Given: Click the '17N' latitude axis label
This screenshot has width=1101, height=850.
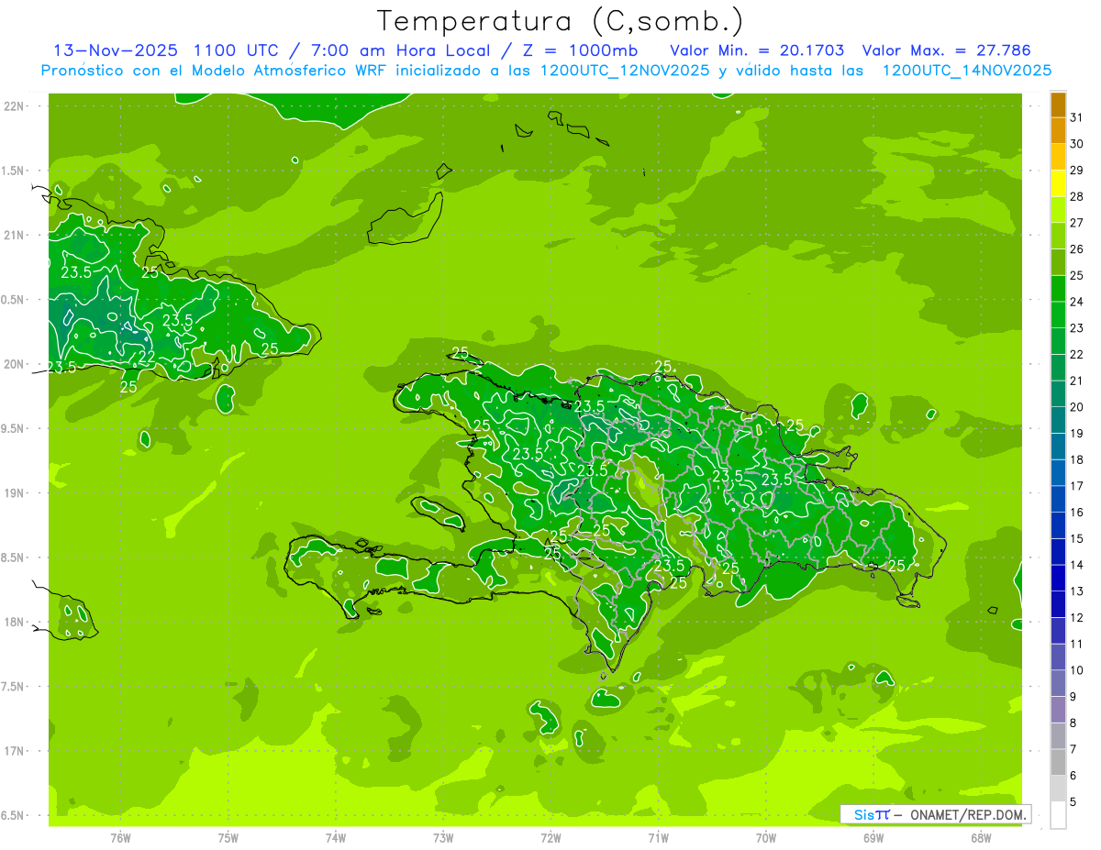Looking at the screenshot, I should [x=15, y=751].
